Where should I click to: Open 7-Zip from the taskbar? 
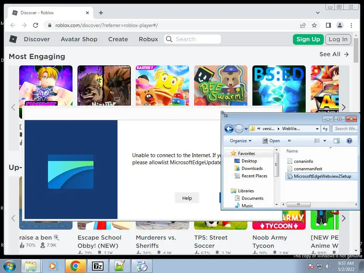coord(97,266)
